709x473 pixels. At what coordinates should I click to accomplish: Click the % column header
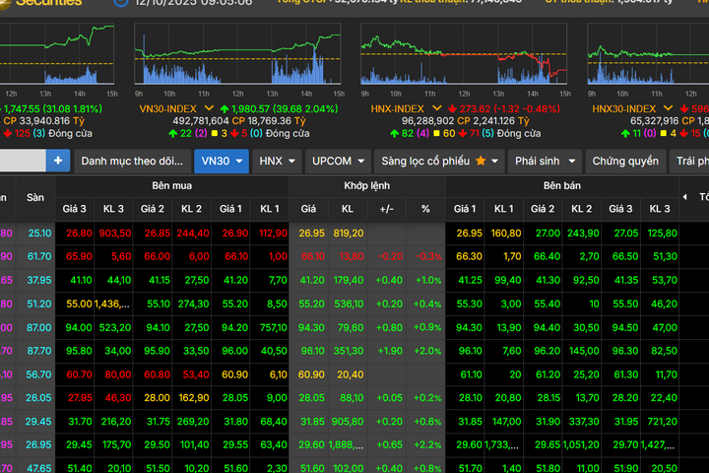(x=425, y=209)
